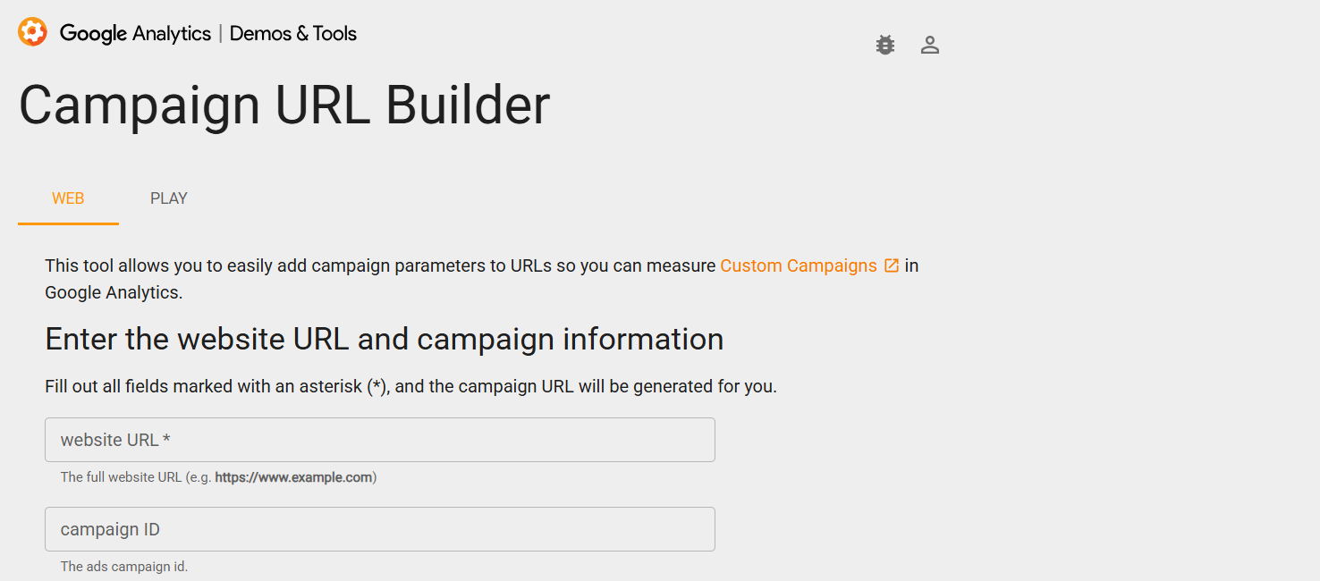Click the 'The ads campaign id.' helper text
Image resolution: width=1320 pixels, height=581 pixels.
124,567
